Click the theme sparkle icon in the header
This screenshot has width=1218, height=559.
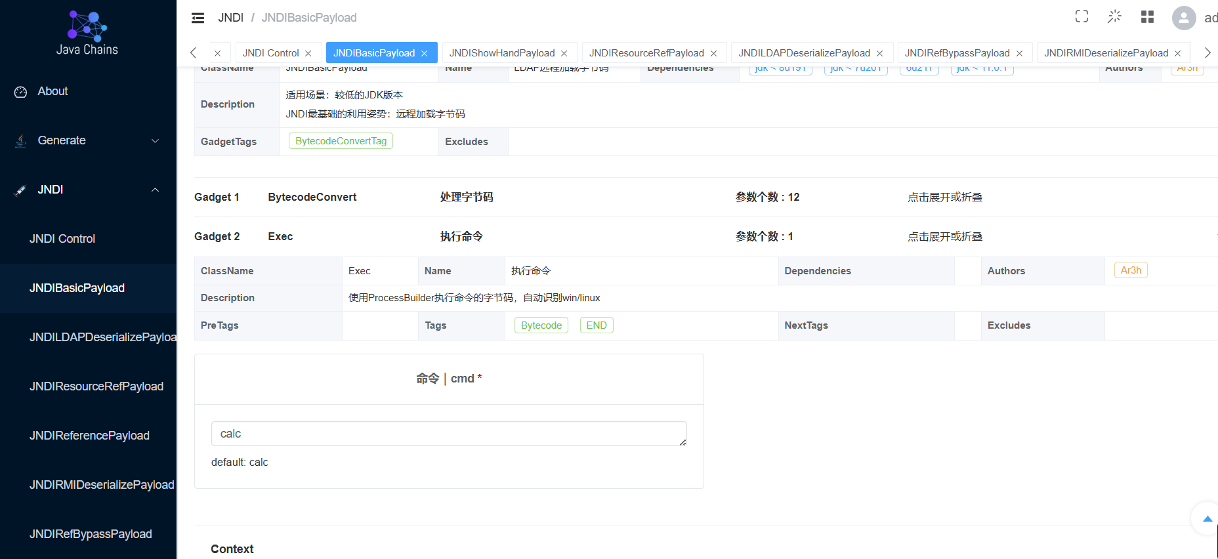click(1114, 16)
